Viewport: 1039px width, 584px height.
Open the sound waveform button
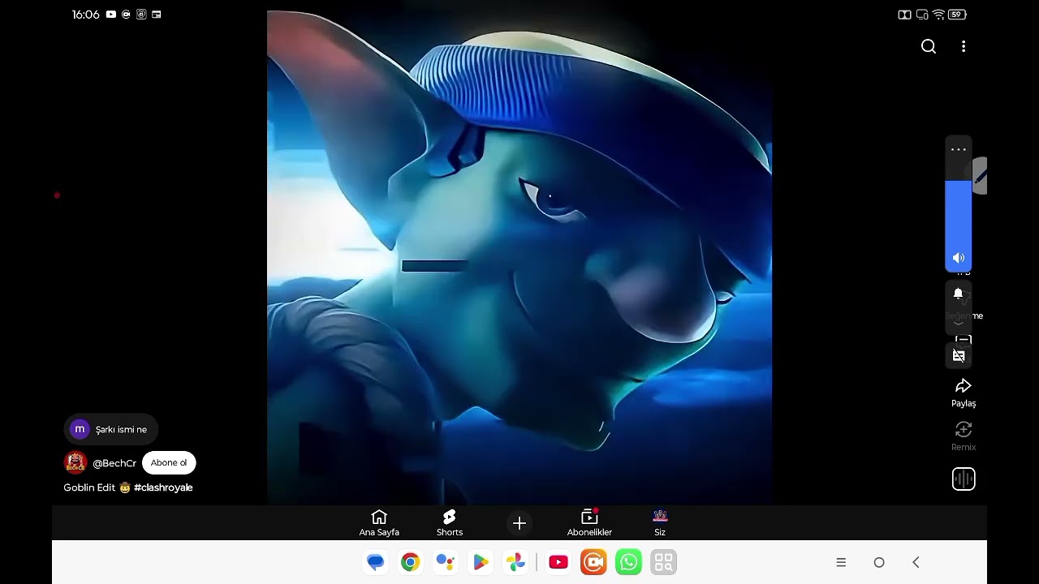click(964, 479)
